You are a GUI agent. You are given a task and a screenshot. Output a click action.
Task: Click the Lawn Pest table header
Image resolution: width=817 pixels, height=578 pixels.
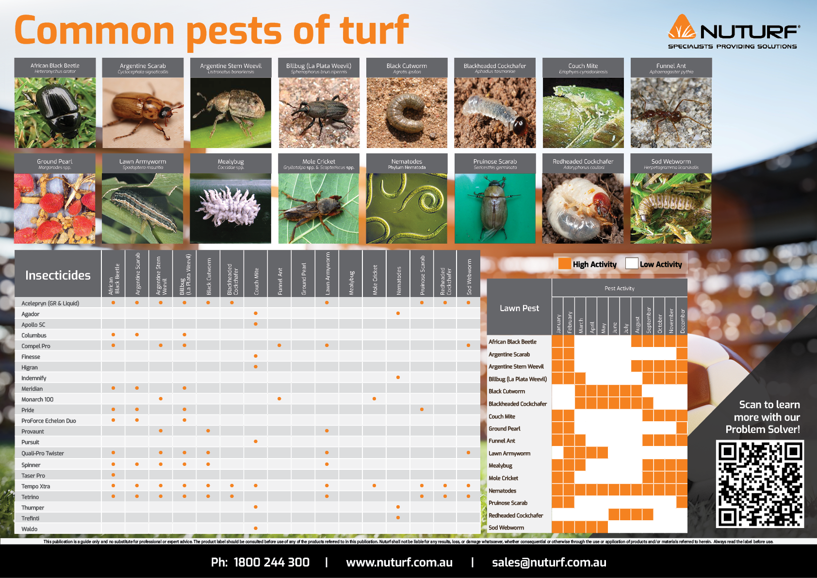(x=520, y=308)
